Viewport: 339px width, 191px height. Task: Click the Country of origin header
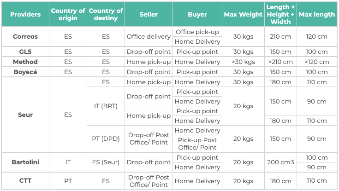(x=68, y=14)
